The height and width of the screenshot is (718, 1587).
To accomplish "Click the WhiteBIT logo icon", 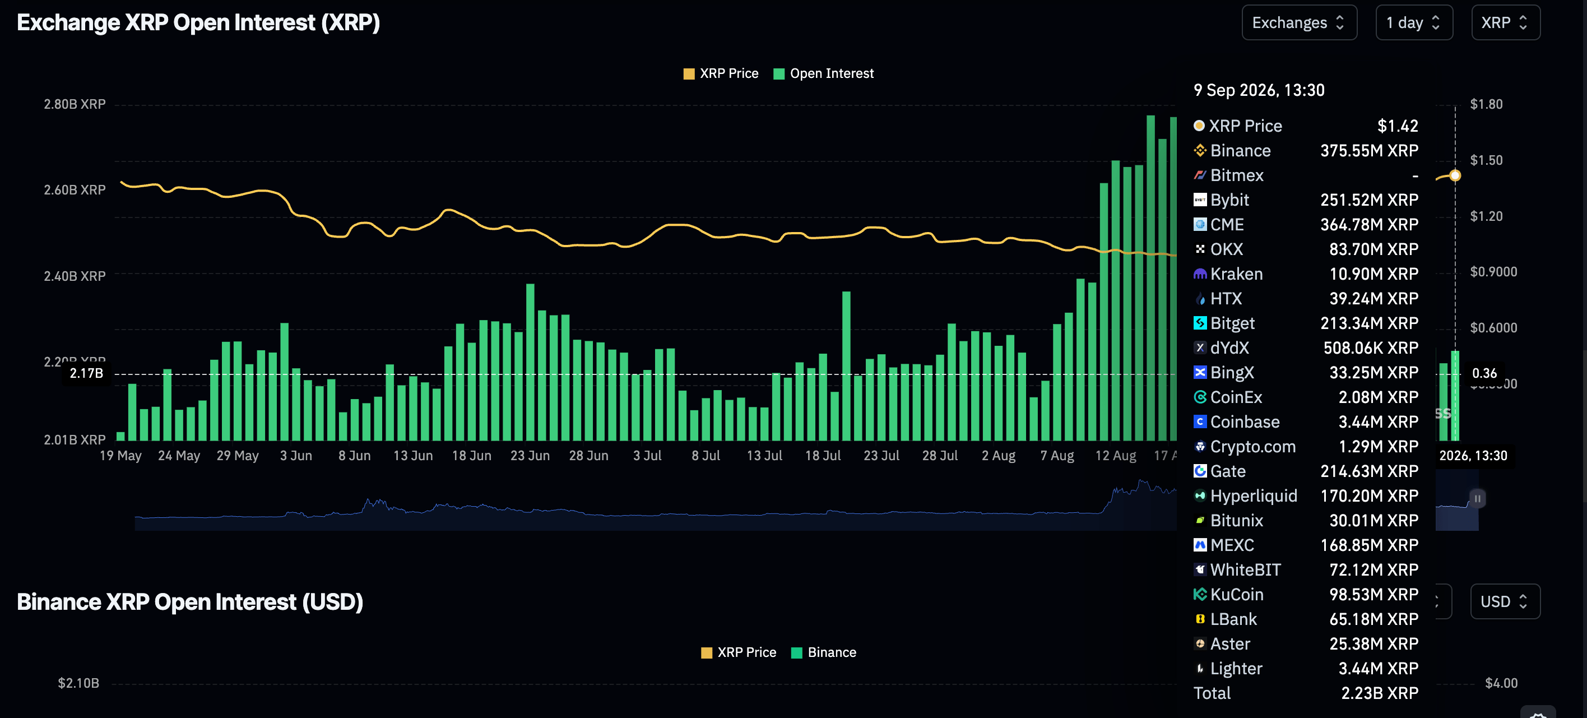I will pos(1199,569).
